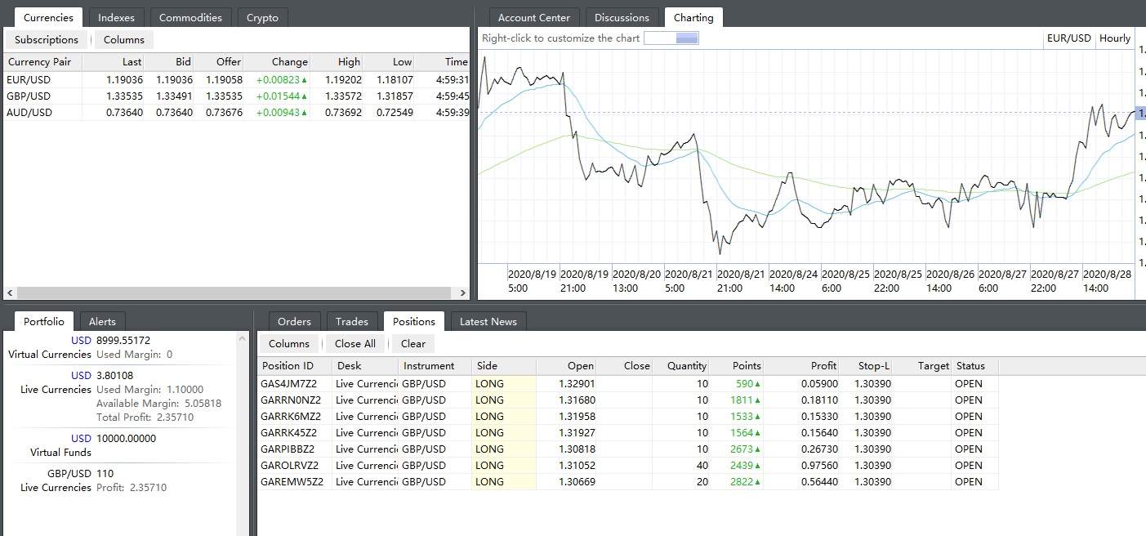
Task: Open the Hourly timeframe selector
Action: coord(1114,38)
